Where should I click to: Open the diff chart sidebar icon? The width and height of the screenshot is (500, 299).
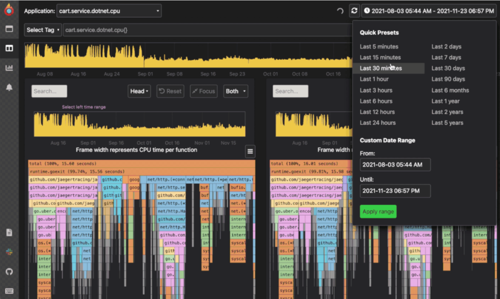point(9,68)
